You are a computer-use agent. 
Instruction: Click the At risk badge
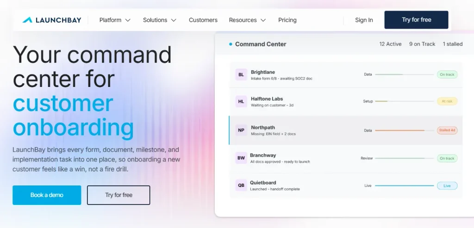447,101
